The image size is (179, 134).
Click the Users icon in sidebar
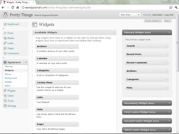(x=5, y=95)
